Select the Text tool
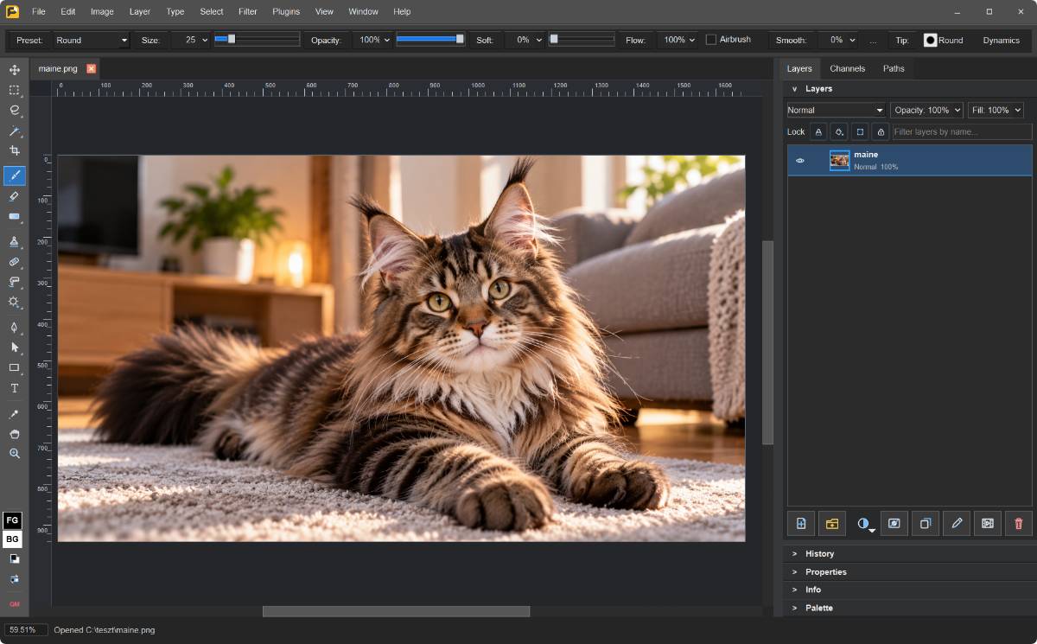This screenshot has width=1037, height=644. click(x=15, y=388)
